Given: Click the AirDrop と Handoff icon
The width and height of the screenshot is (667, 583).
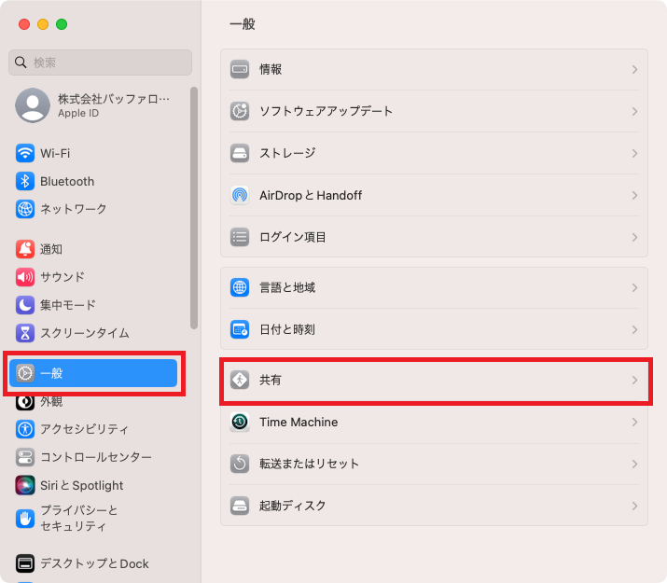Looking at the screenshot, I should [x=240, y=195].
